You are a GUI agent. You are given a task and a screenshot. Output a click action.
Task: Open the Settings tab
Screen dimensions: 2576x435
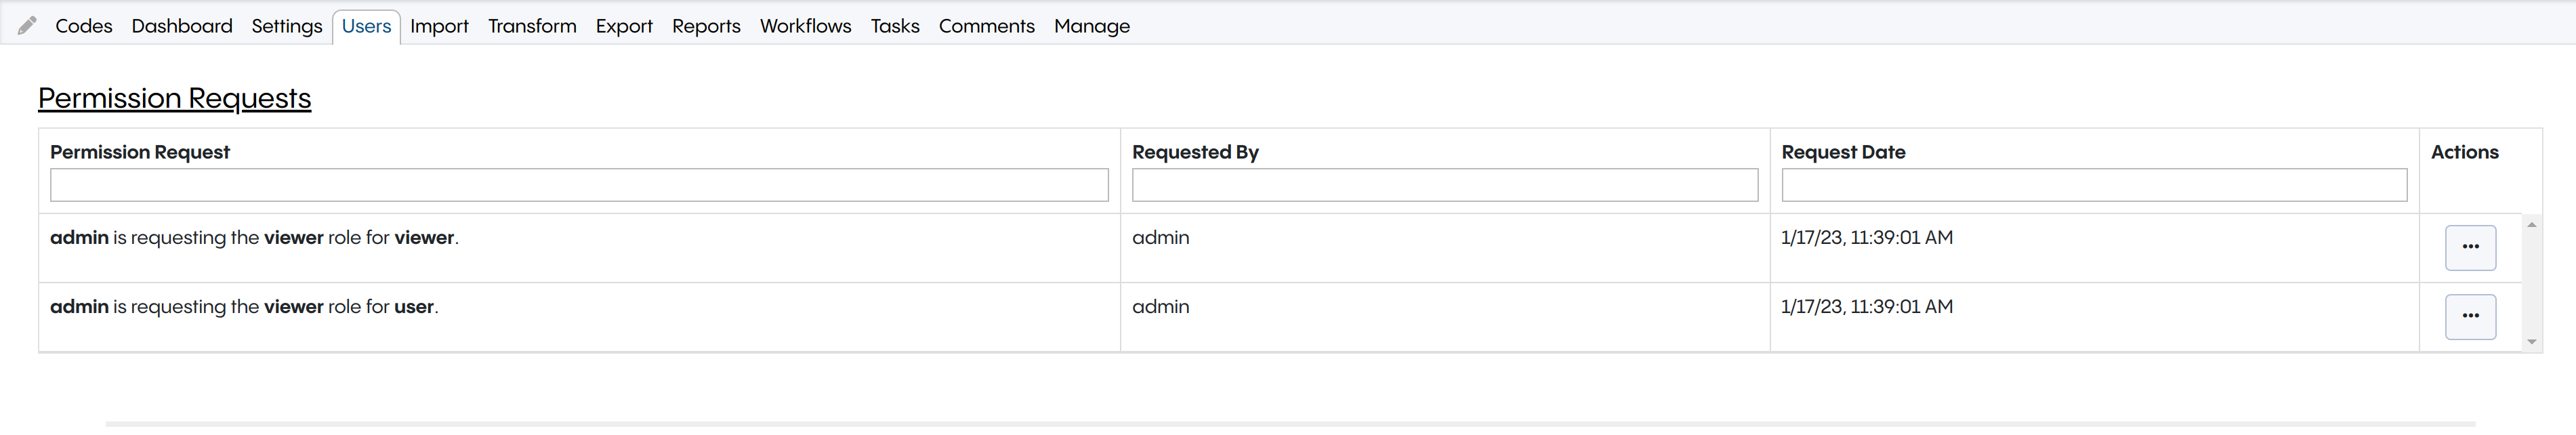tap(286, 26)
